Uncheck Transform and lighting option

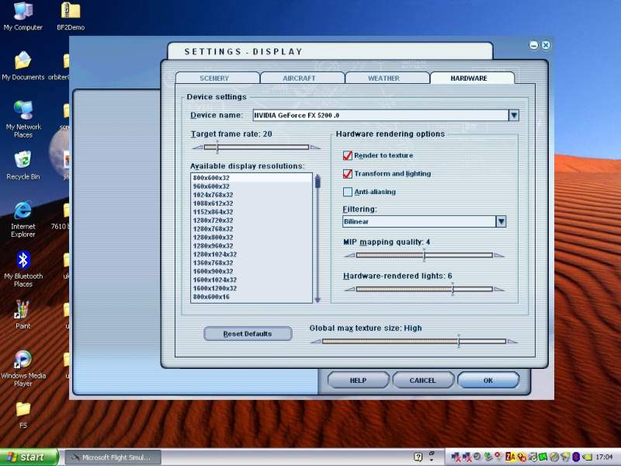(x=348, y=174)
